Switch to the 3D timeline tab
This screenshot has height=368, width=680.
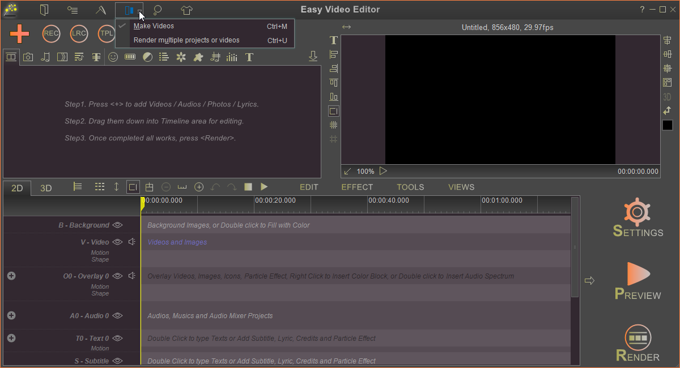(46, 188)
